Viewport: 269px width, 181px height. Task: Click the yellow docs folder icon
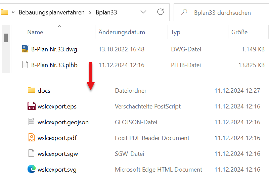click(x=32, y=90)
